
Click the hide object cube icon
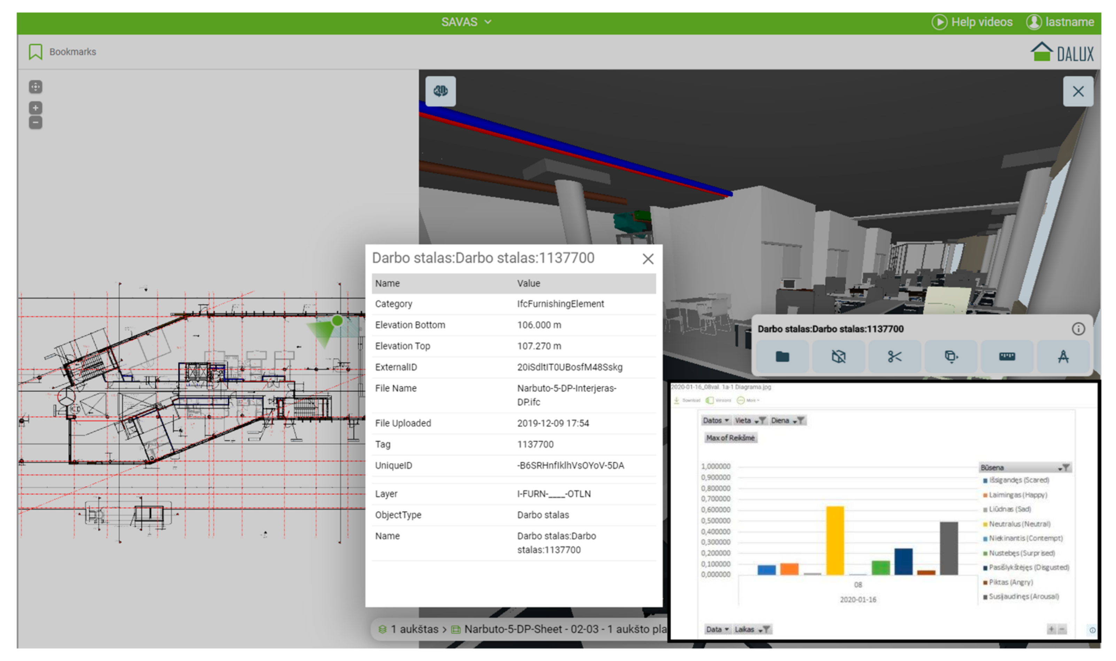click(838, 356)
